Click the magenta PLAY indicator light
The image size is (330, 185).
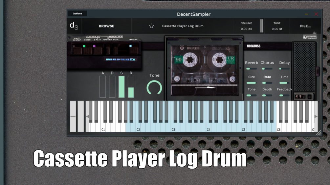point(94,46)
